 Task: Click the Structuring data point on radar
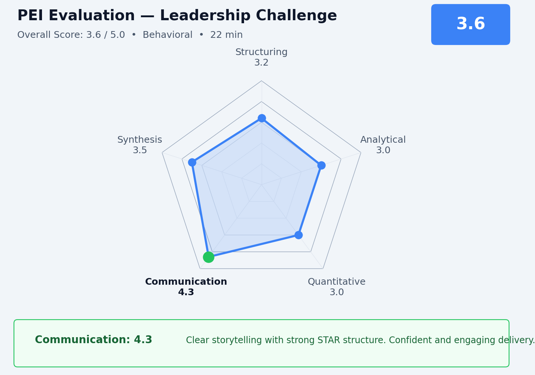click(x=262, y=118)
